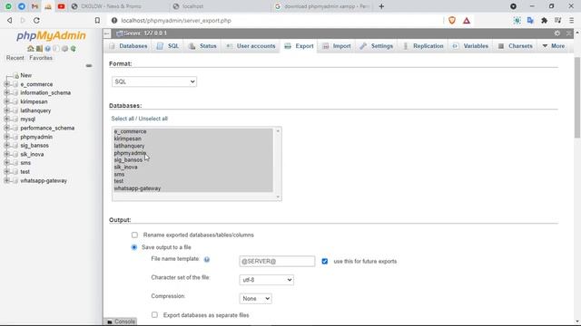
Task: Click Unselect all databases link
Action: pyautogui.click(x=153, y=119)
